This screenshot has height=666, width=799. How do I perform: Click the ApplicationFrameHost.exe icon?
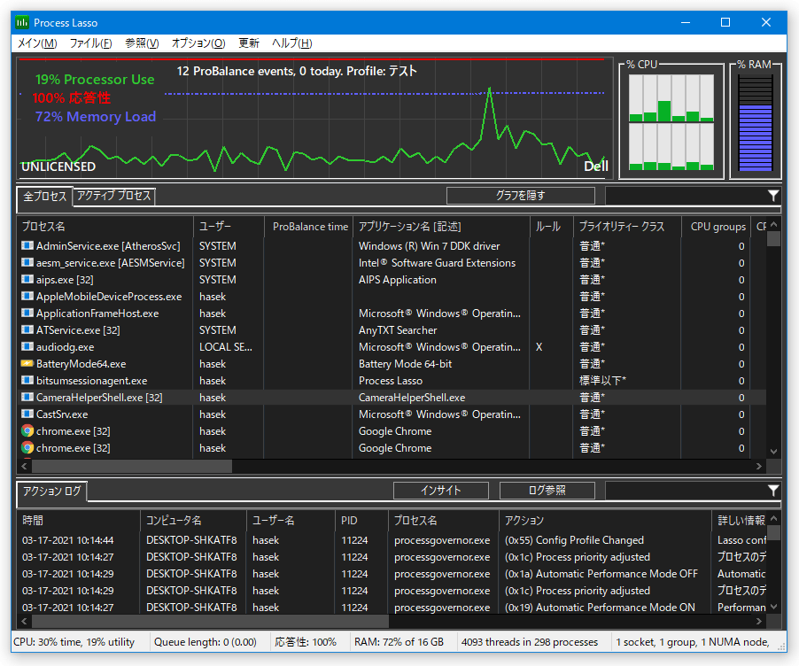point(27,313)
